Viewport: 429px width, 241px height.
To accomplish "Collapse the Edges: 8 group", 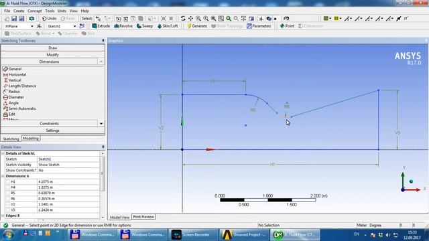I will pos(3,216).
